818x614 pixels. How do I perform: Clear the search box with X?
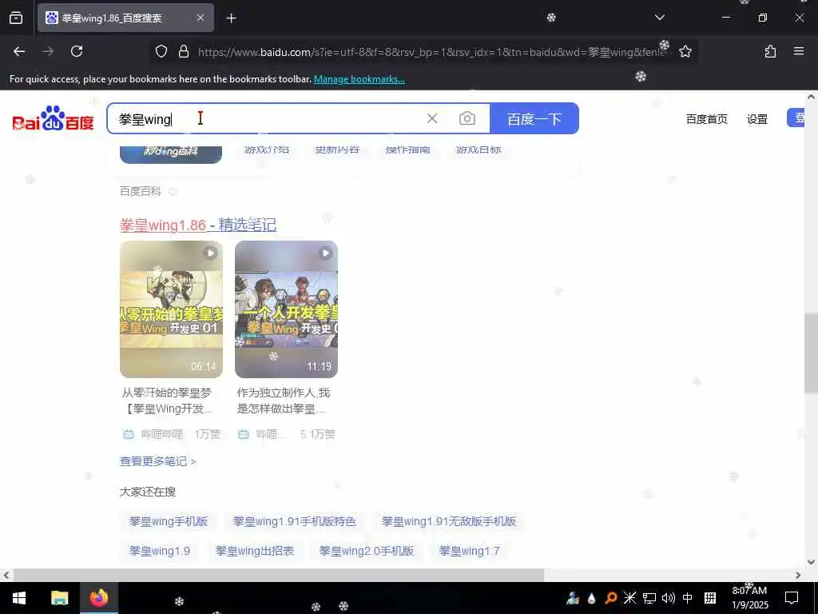pyautogui.click(x=432, y=118)
